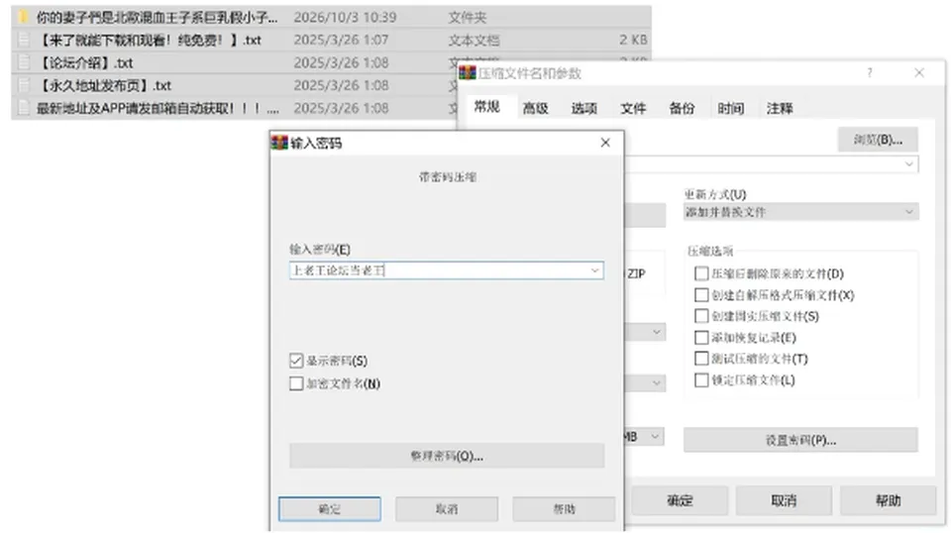Viewport: 951px width, 533px height.
Task: Enable 加密文件名(N) checkbox
Action: [x=296, y=383]
